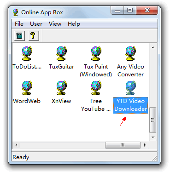The height and width of the screenshot is (172, 170).
Task: Click the Online App Box title bar icon
Action: 15,12
